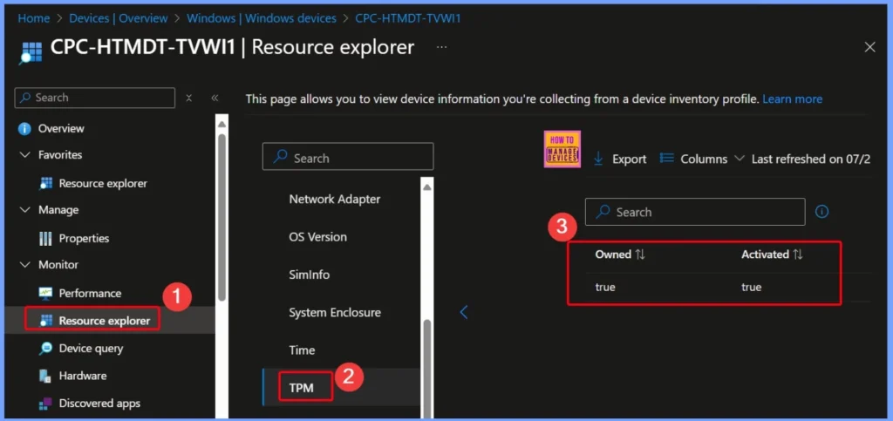Click the Properties bars icon
The width and height of the screenshot is (893, 421).
pos(45,238)
